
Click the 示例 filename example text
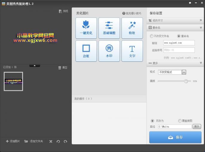pos(183,58)
